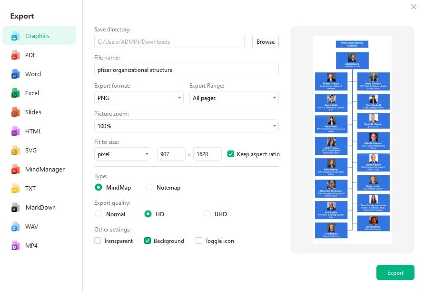
Task: Click the WAV audio icon
Action: (15, 227)
